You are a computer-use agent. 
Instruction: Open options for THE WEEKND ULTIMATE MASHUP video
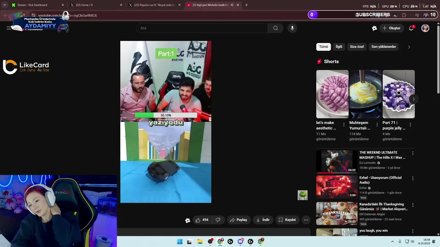click(x=413, y=153)
